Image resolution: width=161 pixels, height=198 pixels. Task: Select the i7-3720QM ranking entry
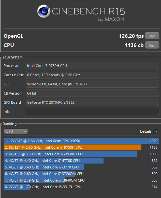pyautogui.click(x=81, y=174)
